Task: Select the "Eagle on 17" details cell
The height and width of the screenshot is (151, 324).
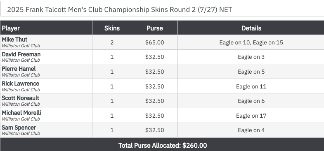Action: tap(251, 116)
